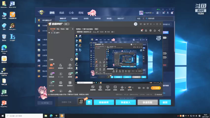Expand the user name dropdown in platform header

tap(153, 13)
